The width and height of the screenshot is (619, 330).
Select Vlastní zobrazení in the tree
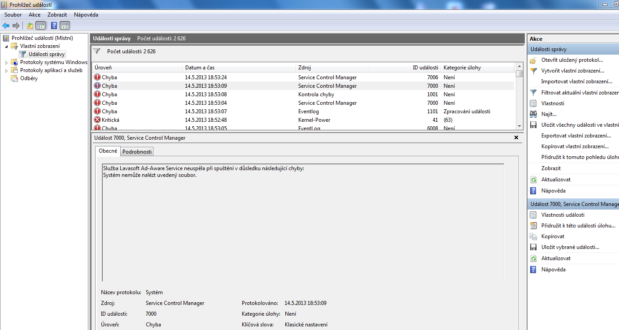pos(39,46)
